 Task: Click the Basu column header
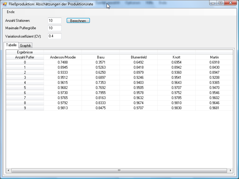tap(101, 57)
